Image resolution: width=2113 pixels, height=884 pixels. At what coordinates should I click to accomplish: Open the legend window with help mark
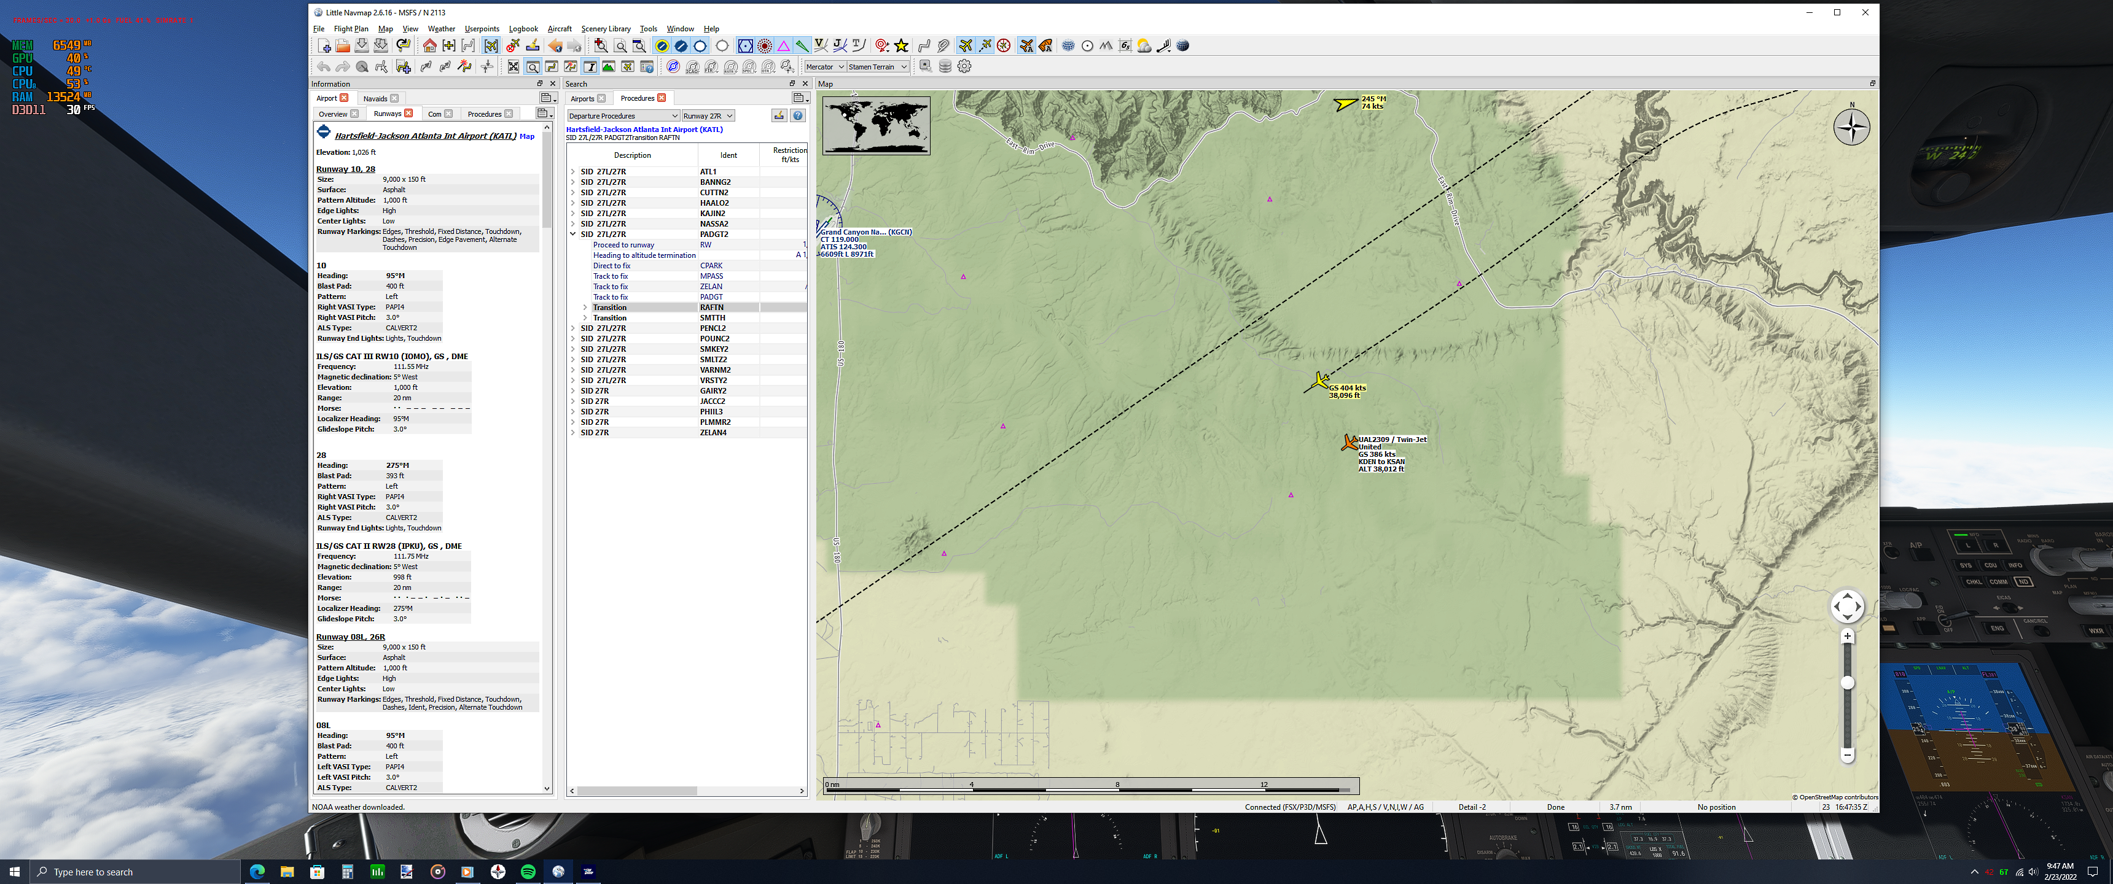click(647, 68)
